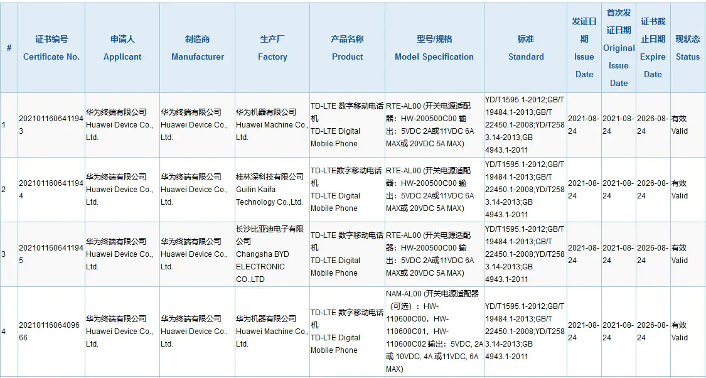Image resolution: width=706 pixels, height=378 pixels.
Task: Click the row 3 original issue date 2021-08-24
Action: pyautogui.click(x=619, y=254)
